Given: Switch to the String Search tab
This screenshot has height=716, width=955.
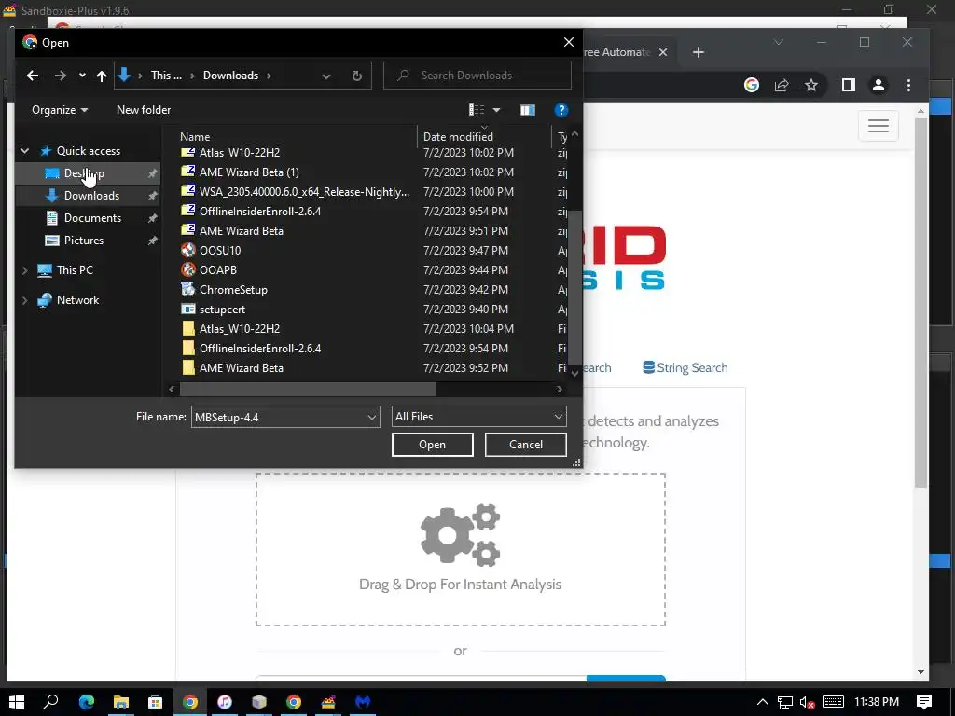Looking at the screenshot, I should tap(685, 367).
